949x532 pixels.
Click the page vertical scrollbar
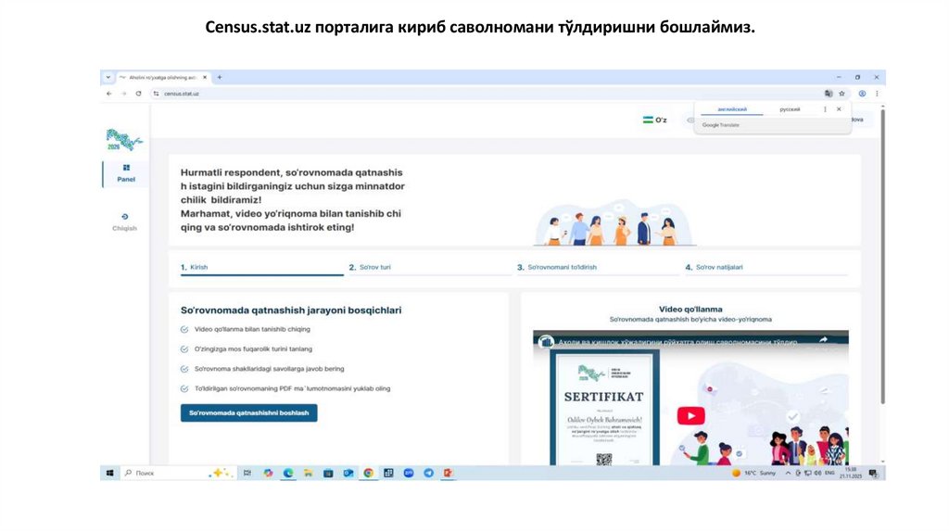(883, 257)
